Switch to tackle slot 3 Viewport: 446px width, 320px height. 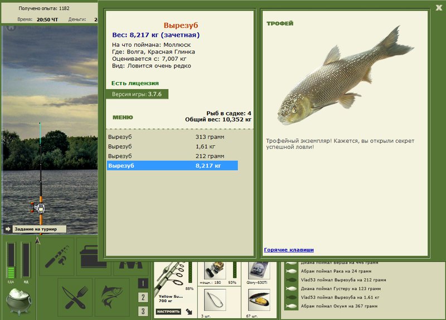(x=143, y=311)
